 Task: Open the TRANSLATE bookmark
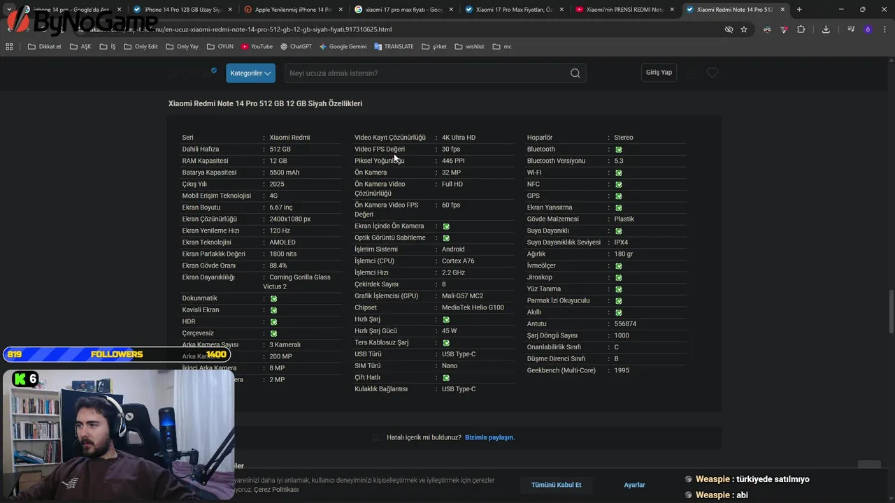(394, 46)
